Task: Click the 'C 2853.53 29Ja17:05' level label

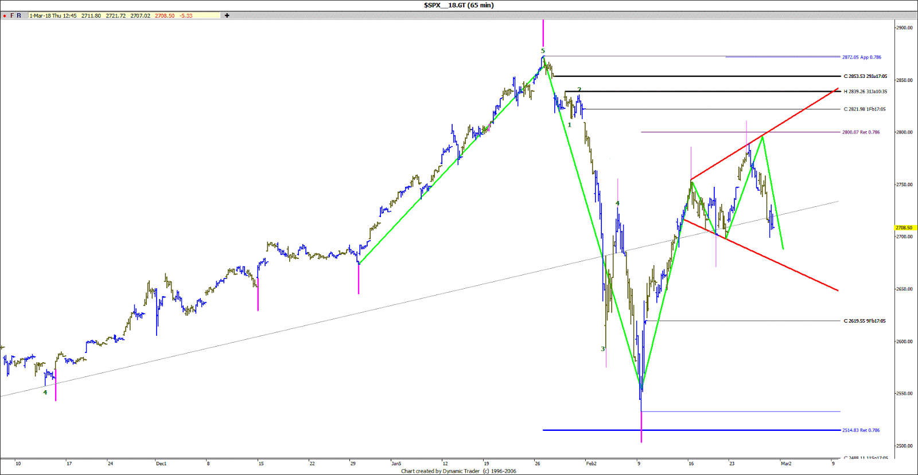Action: point(865,76)
